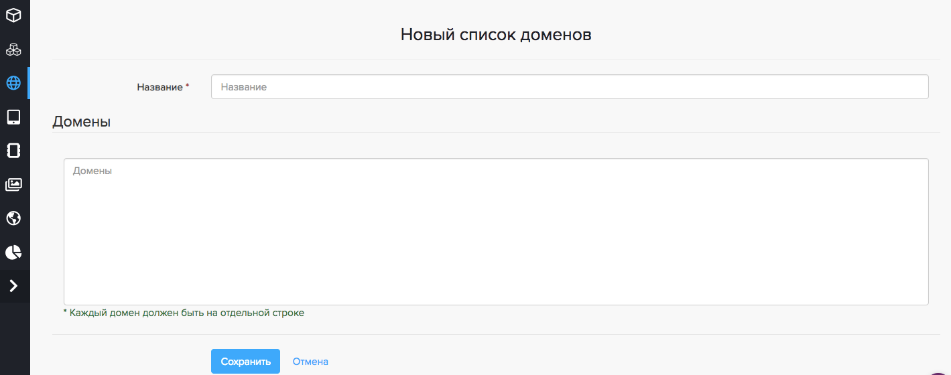Expand the sidebar with the chevron arrow
951x375 pixels.
pos(13,286)
